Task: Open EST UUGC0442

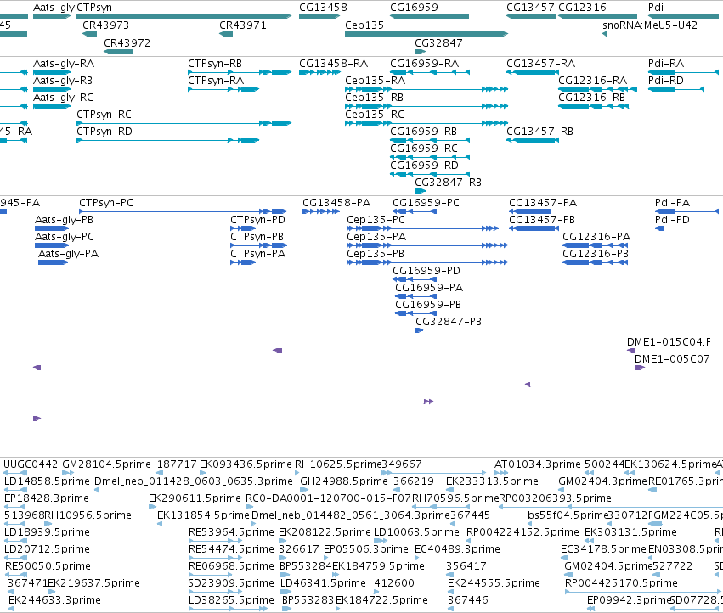Action: (31, 464)
